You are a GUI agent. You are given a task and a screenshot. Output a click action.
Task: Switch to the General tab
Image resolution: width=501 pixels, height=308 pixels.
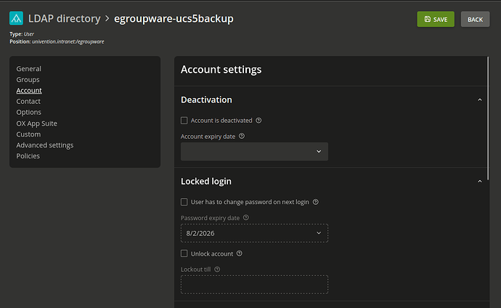point(29,69)
